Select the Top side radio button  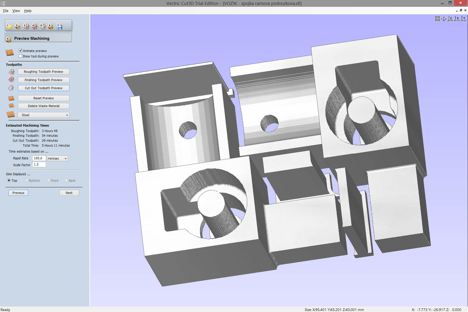[9, 180]
